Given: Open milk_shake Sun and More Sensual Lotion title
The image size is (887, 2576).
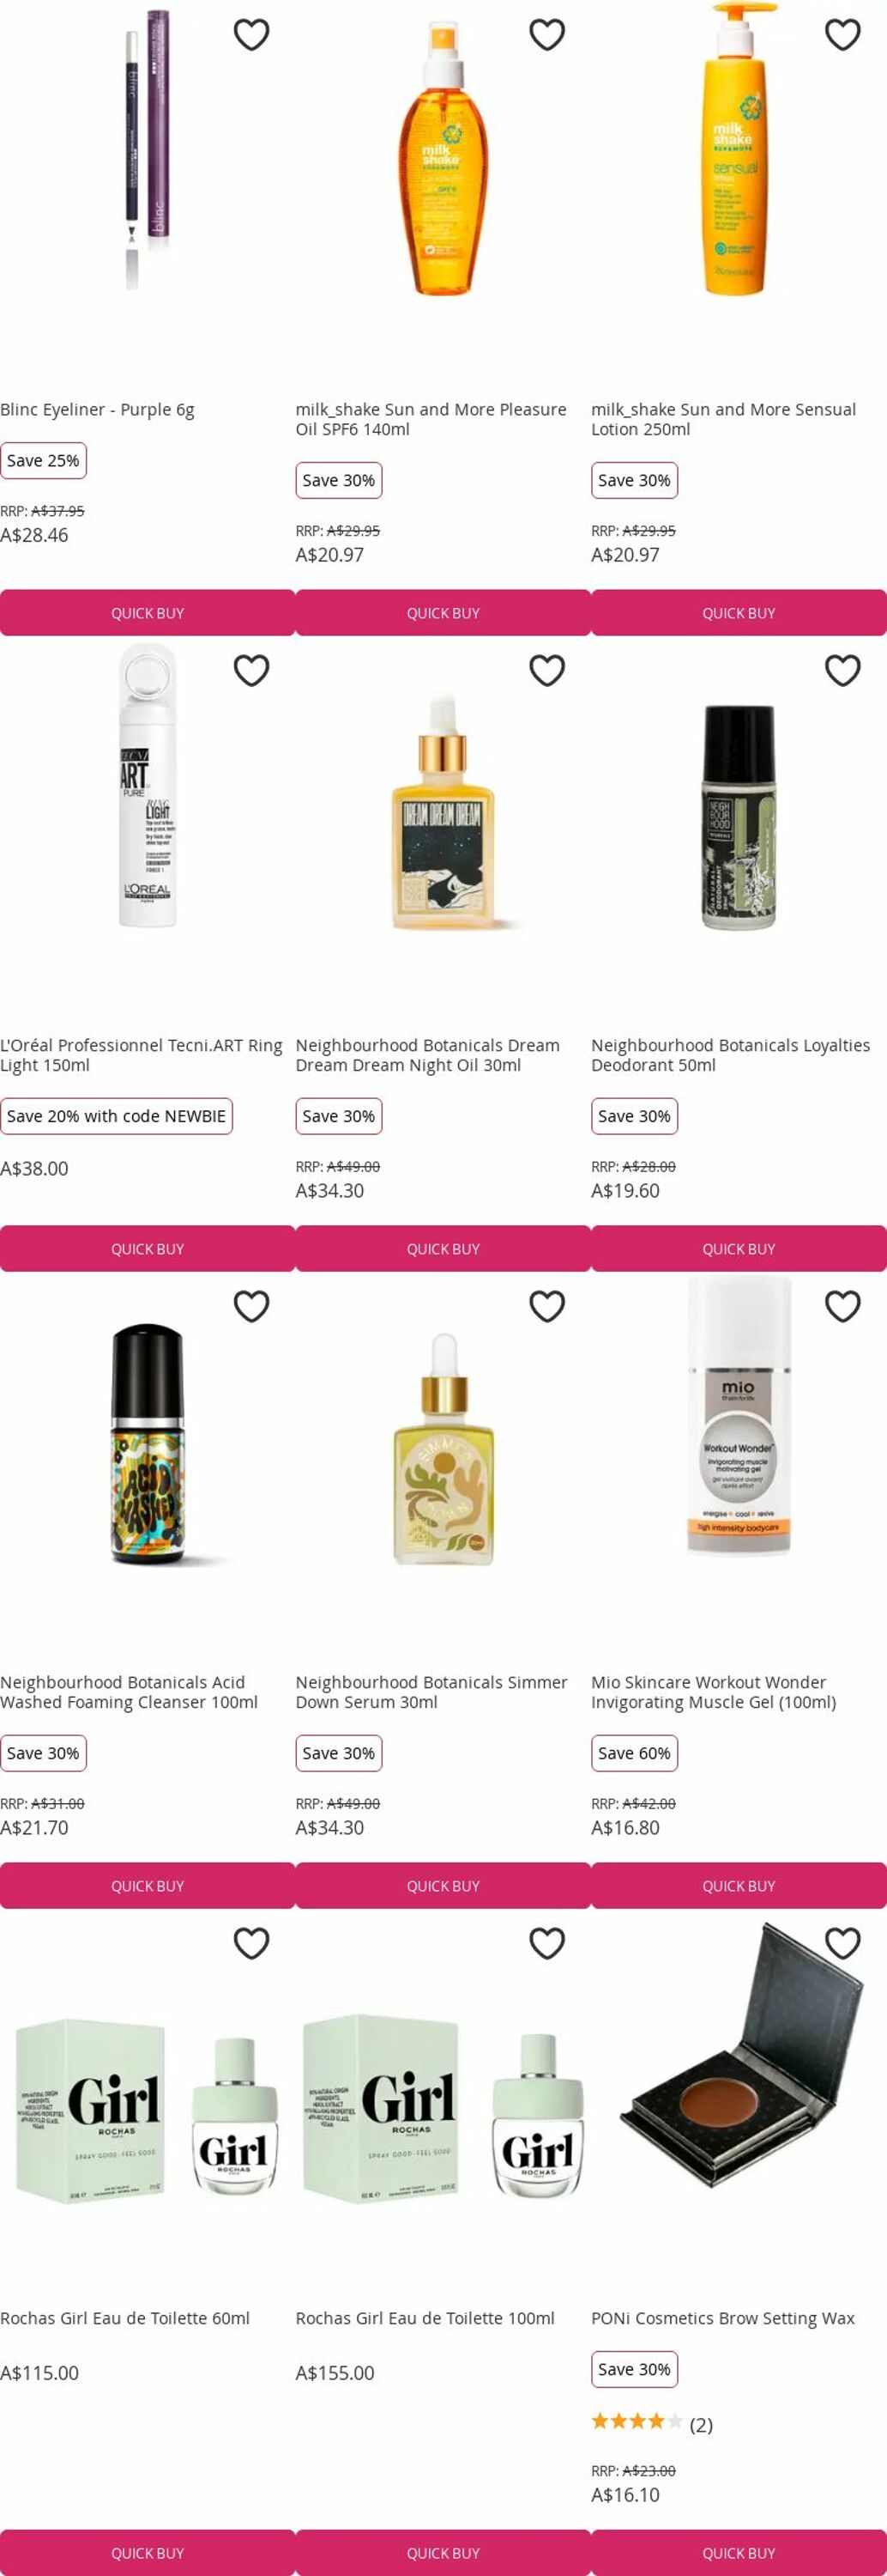Looking at the screenshot, I should 723,419.
